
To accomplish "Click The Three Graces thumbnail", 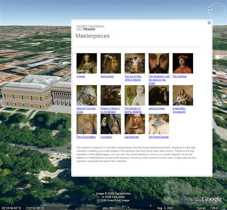I will pyautogui.click(x=159, y=124).
